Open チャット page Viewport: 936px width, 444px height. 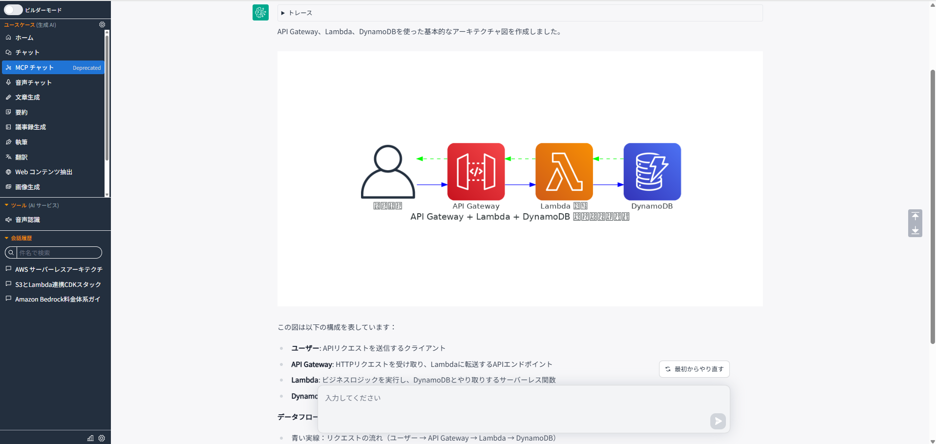pos(53,53)
